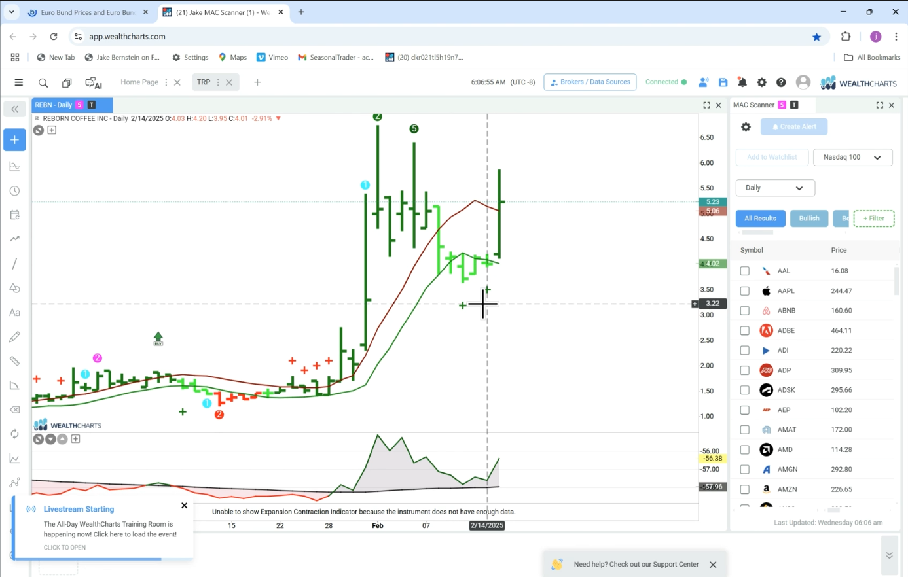Viewport: 908px width, 577px height.
Task: Click the Create Alert button
Action: pos(794,127)
